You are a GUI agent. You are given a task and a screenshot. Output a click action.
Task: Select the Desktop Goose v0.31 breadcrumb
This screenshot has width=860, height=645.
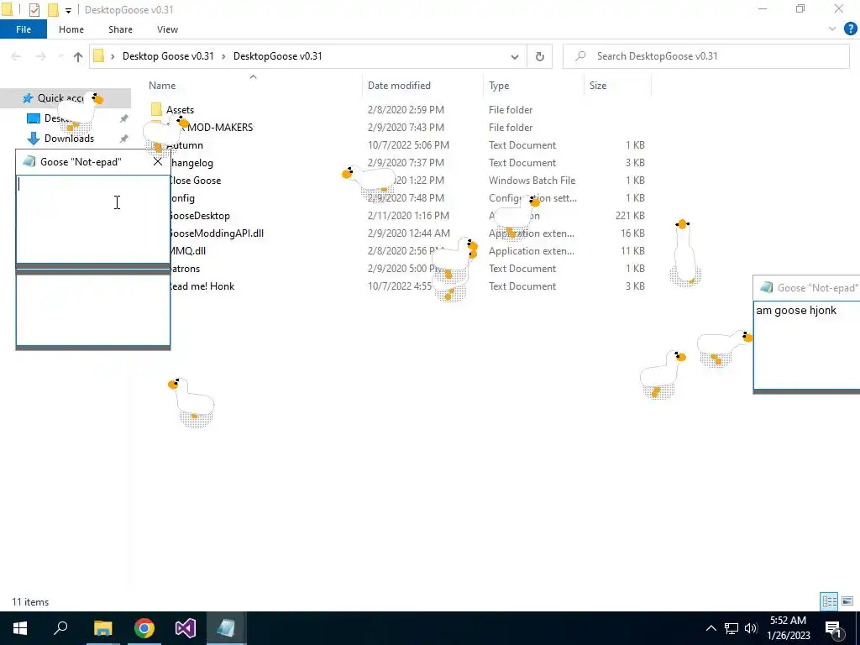168,56
